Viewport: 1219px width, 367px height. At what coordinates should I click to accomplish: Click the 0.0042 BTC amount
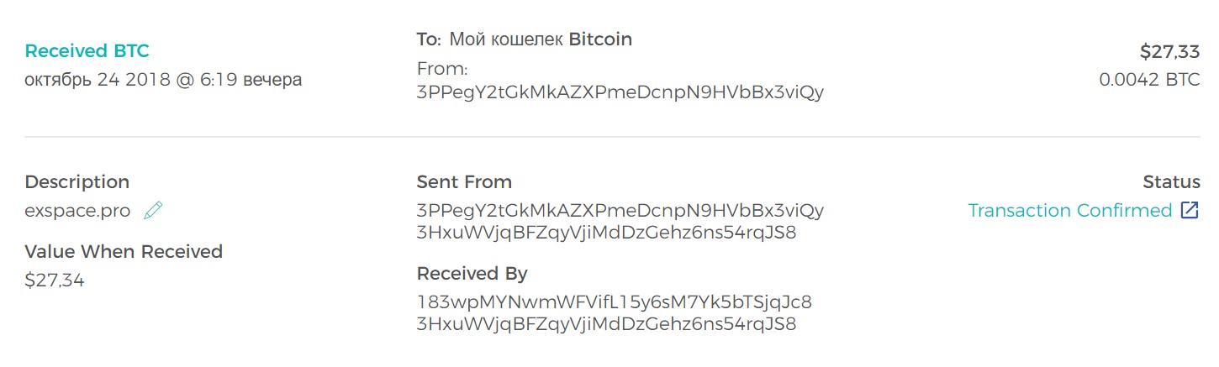tap(1149, 80)
